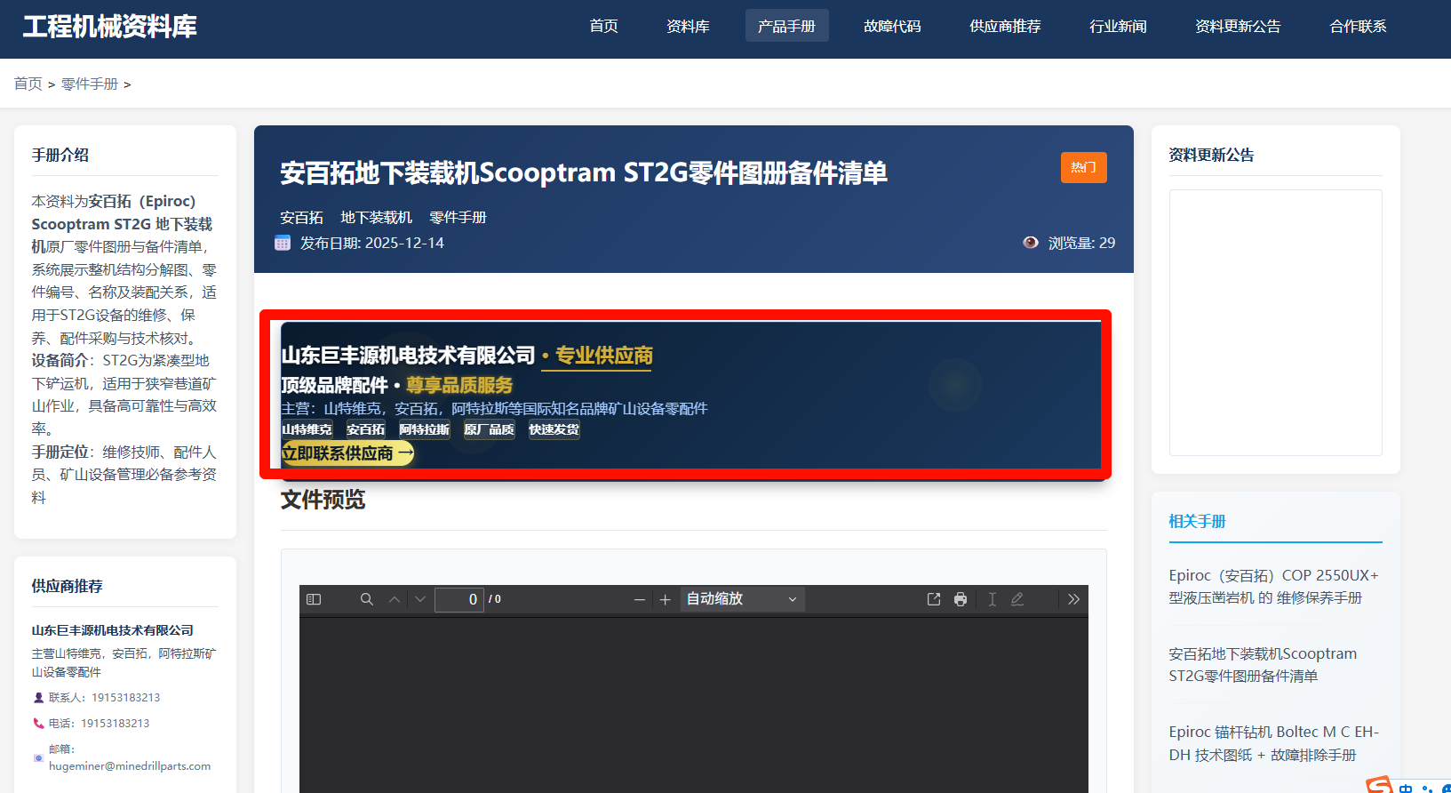The image size is (1451, 793).
Task: Open the 故障代码 nav item
Action: [892, 26]
